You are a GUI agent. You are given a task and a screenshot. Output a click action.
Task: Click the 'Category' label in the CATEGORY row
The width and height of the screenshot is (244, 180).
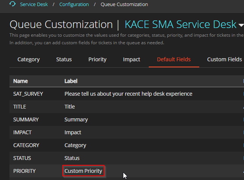point(75,145)
